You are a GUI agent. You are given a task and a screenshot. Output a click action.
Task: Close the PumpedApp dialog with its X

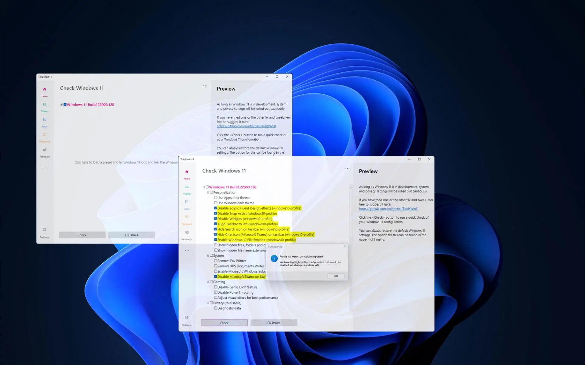coord(345,246)
